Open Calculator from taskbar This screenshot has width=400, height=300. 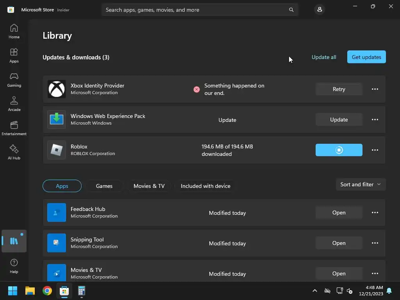(x=81, y=291)
